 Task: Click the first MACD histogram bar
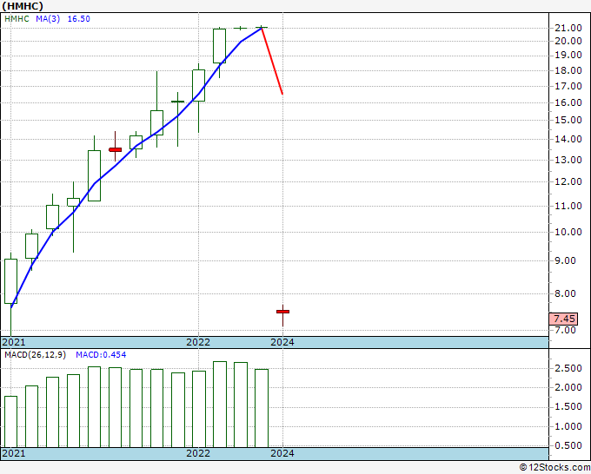10,422
